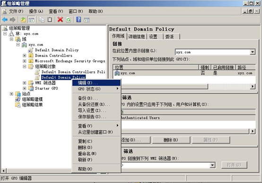This screenshot has width=262, height=183.
Task: Click the green Refresh toolbar icon
Action: (x=69, y=20)
